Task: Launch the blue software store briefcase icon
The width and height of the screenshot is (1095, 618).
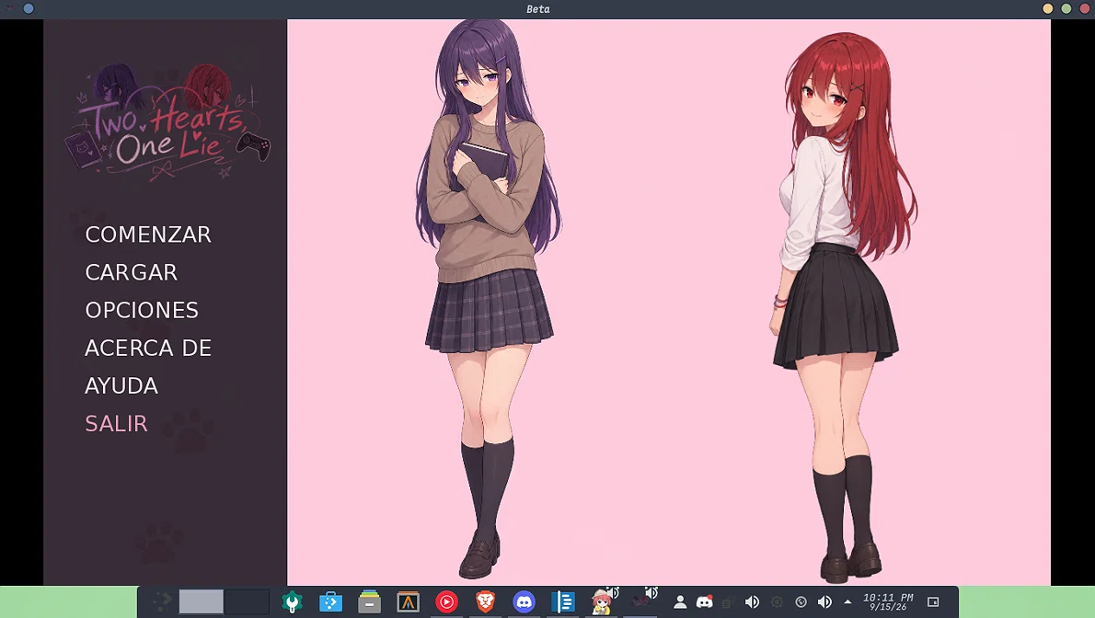Action: coord(330,601)
